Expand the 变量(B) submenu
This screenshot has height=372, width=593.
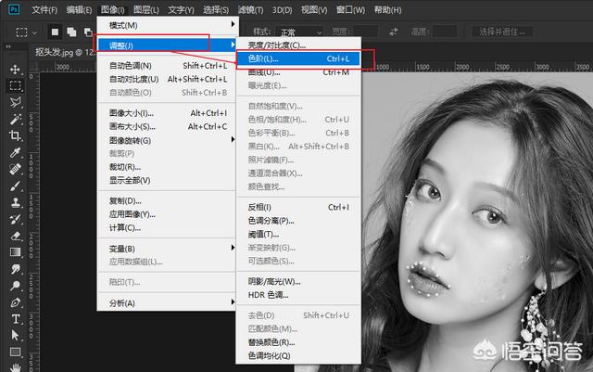tap(167, 249)
